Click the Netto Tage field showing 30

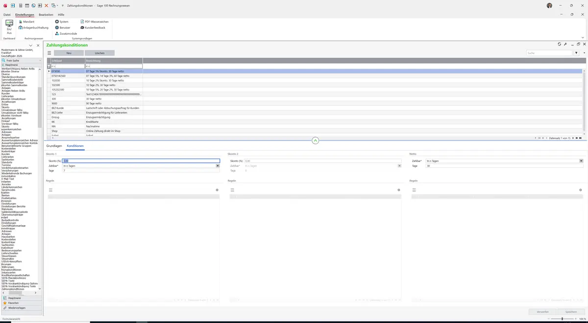pyautogui.click(x=504, y=166)
